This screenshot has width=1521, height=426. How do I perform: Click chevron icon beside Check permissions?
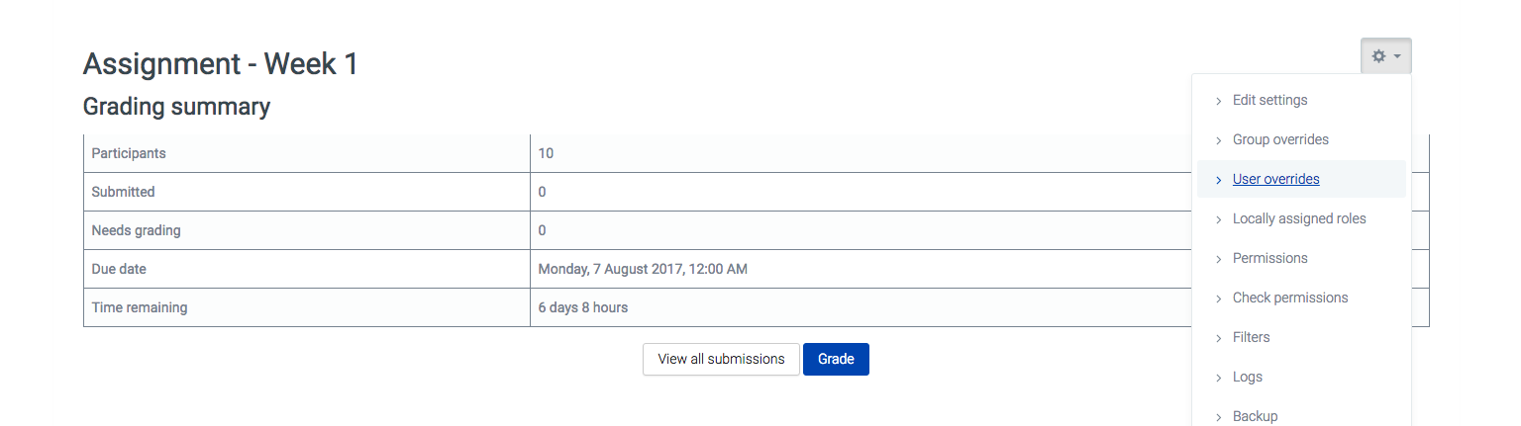pyautogui.click(x=1219, y=298)
